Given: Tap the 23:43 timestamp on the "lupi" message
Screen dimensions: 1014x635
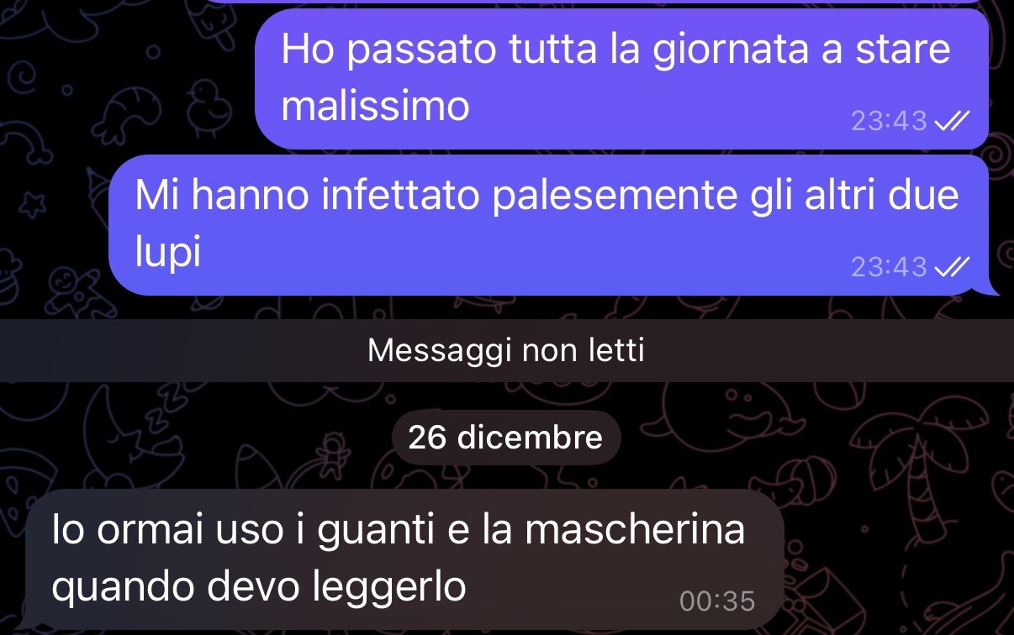Looking at the screenshot, I should (889, 267).
